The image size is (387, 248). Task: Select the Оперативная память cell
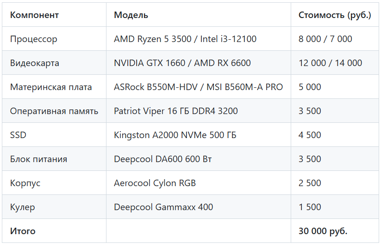[54, 111]
